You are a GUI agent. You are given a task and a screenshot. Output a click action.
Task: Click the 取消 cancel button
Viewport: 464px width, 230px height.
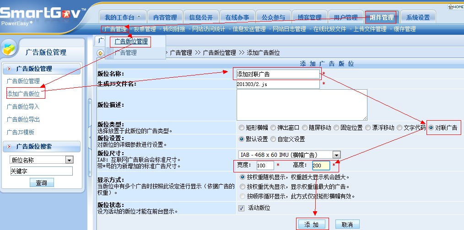click(347, 225)
